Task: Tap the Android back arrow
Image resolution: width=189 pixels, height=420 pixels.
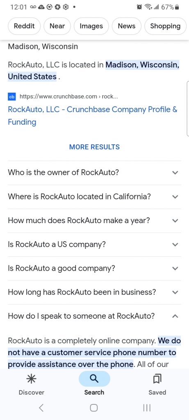Action: 41,408
